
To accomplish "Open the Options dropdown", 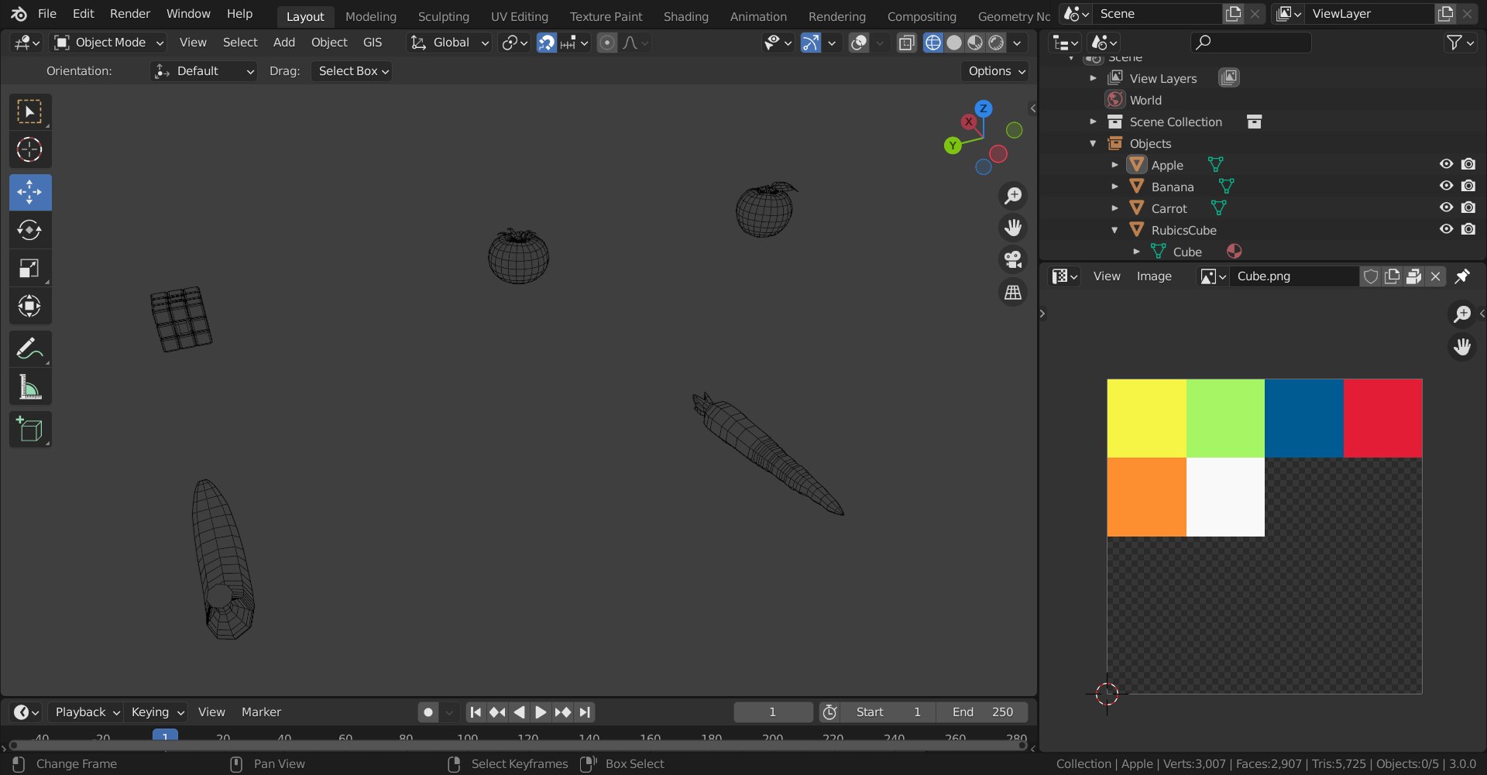I will pos(995,71).
